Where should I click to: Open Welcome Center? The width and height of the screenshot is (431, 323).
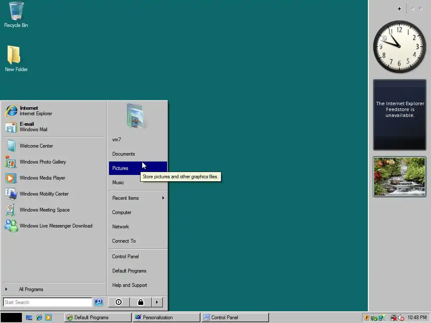tap(54, 146)
